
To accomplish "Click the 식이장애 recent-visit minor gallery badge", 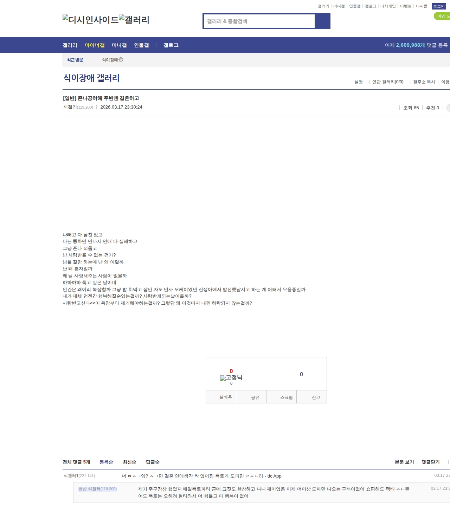I will (121, 60).
